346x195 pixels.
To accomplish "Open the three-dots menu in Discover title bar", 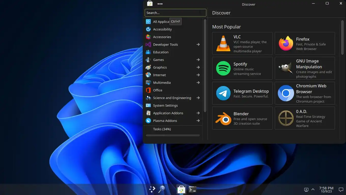I will (x=160, y=4).
